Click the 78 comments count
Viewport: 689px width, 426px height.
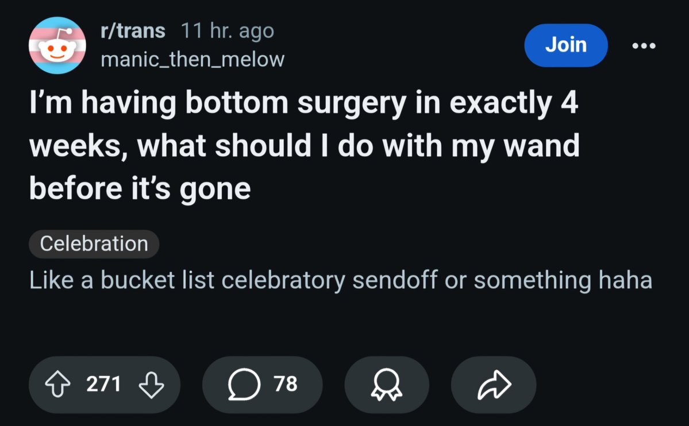tap(286, 384)
